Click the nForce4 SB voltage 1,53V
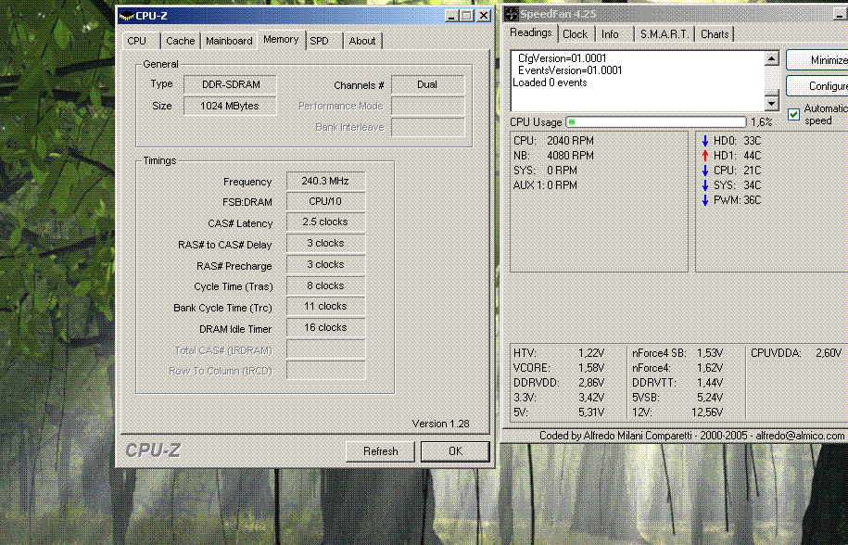848x545 pixels. (x=710, y=354)
